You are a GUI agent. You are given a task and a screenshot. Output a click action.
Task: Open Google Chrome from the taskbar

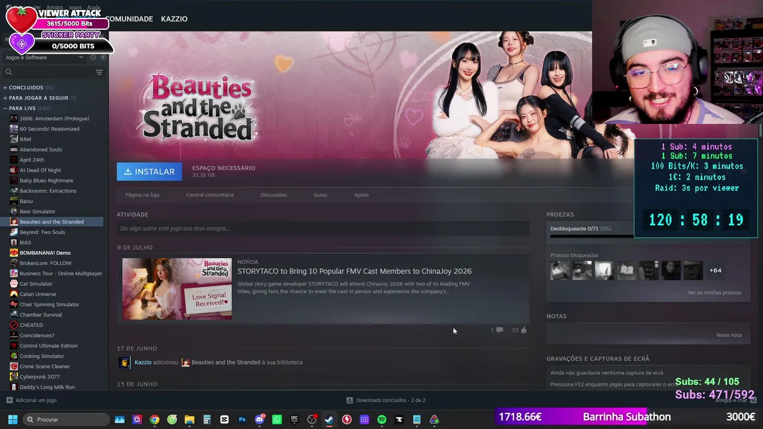tap(154, 419)
